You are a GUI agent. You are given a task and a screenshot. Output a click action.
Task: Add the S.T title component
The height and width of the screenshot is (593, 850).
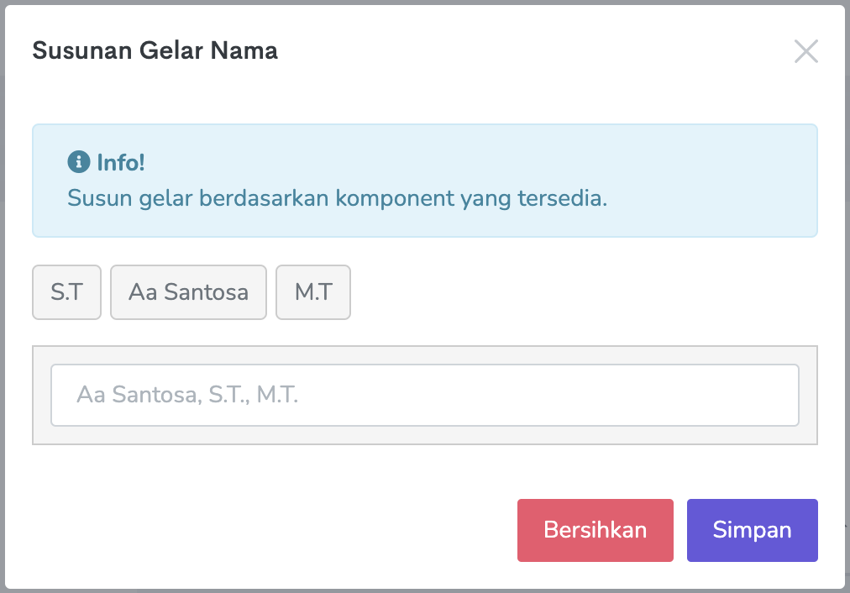click(x=67, y=292)
